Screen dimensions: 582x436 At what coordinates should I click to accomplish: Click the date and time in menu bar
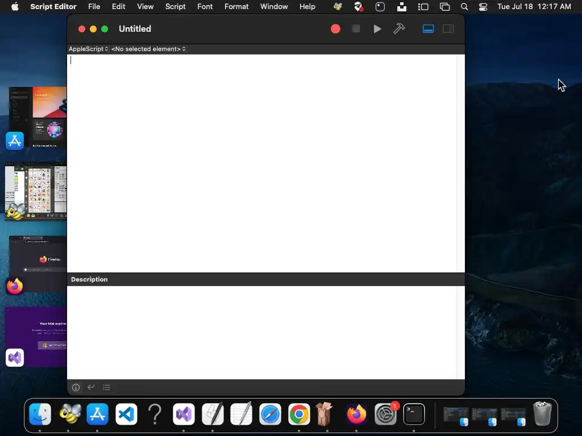pyautogui.click(x=534, y=7)
